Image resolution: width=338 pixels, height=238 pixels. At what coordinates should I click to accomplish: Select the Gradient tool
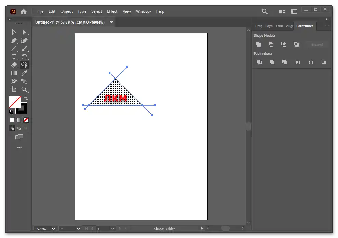pos(14,73)
